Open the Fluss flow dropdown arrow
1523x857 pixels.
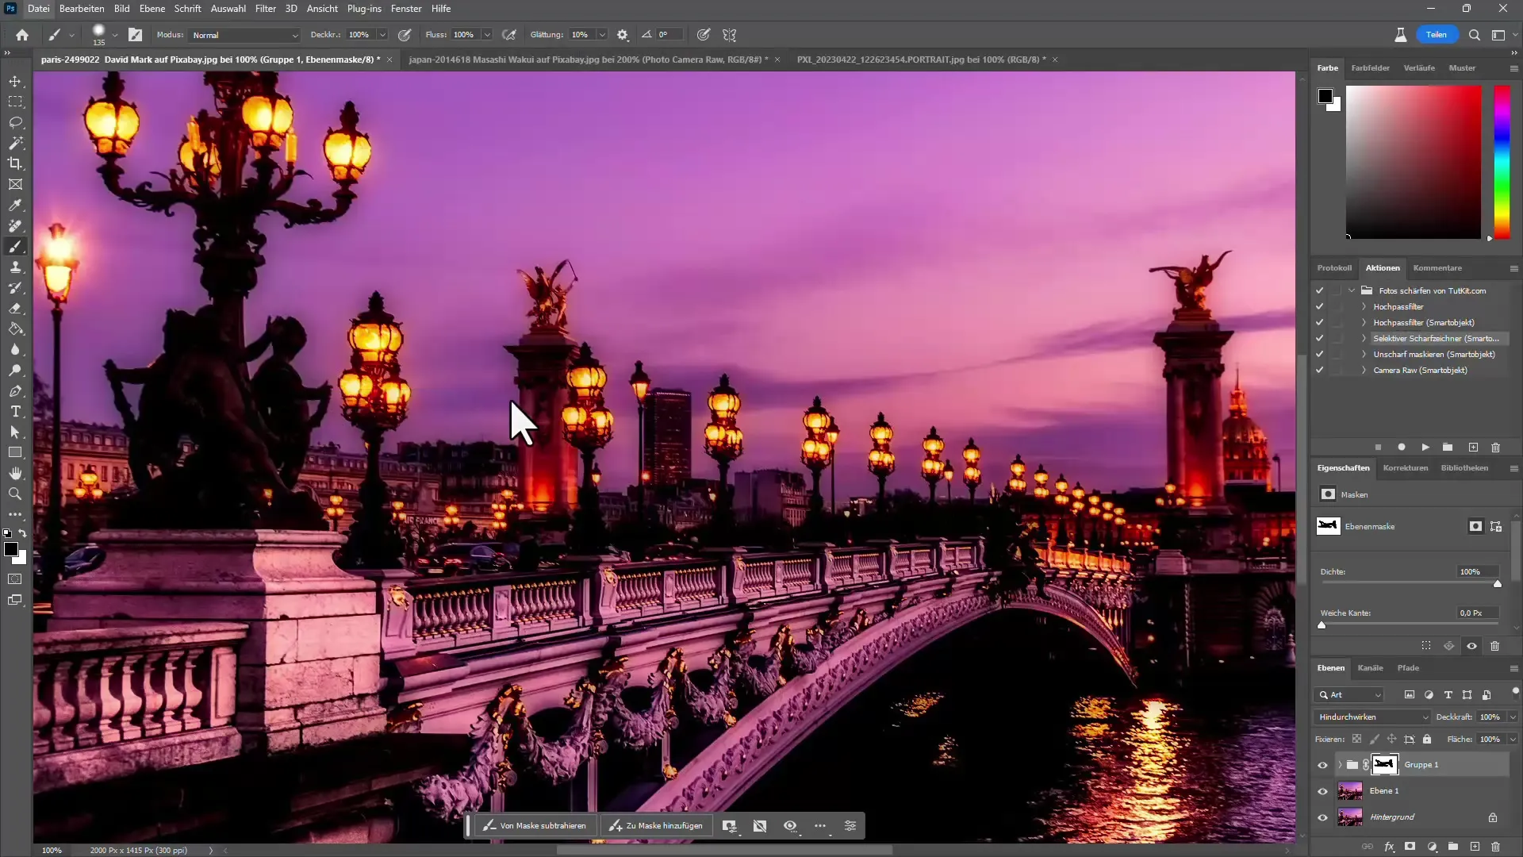click(487, 35)
